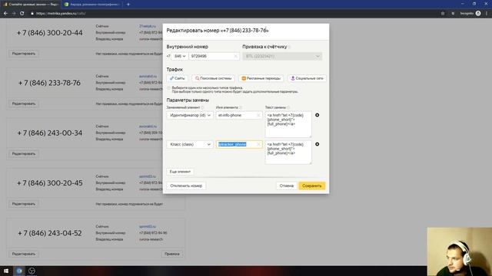Click Отмена to cancel editing
Image resolution: width=492 pixels, height=276 pixels.
tap(287, 186)
